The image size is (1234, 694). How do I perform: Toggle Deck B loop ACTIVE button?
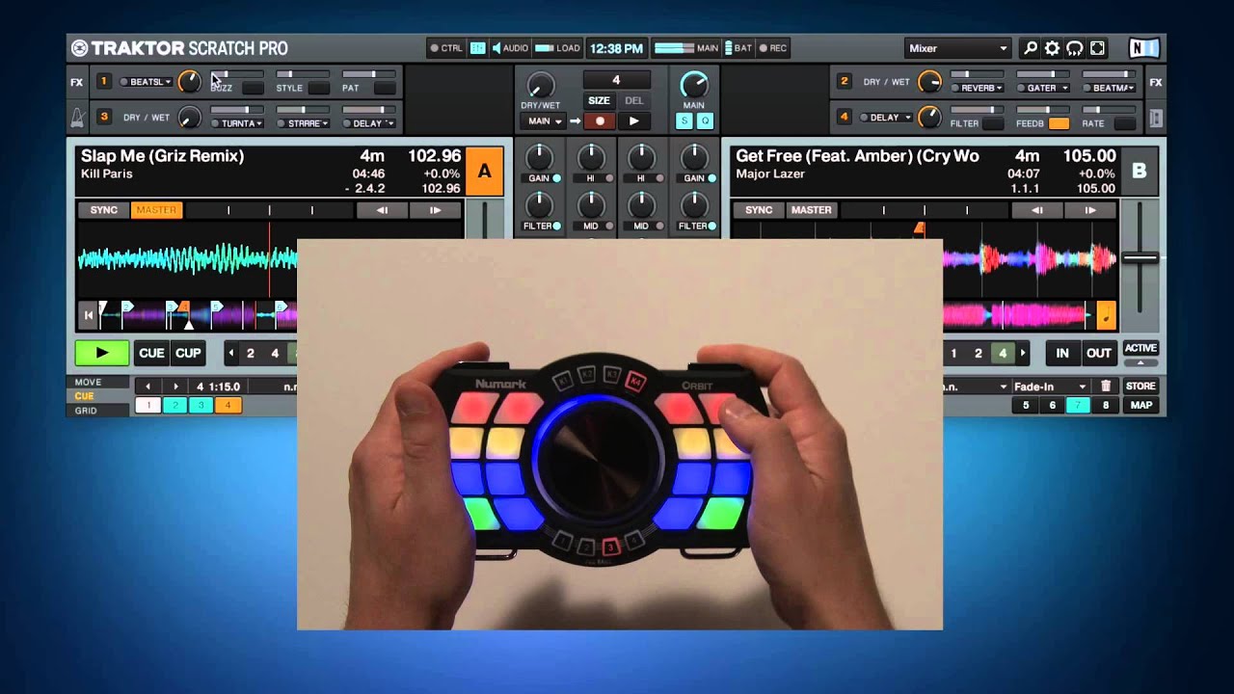[1140, 349]
